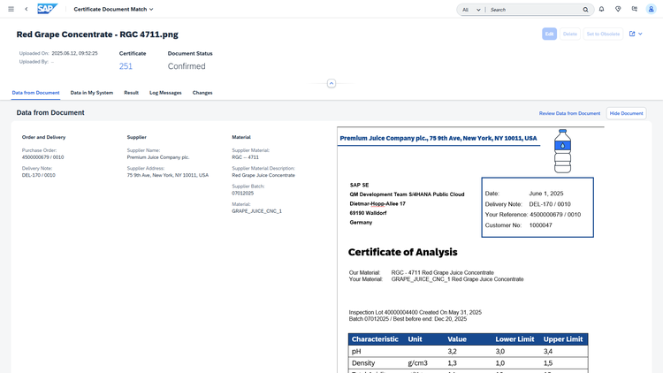
Task: Expand the share options chevron
Action: [640, 34]
